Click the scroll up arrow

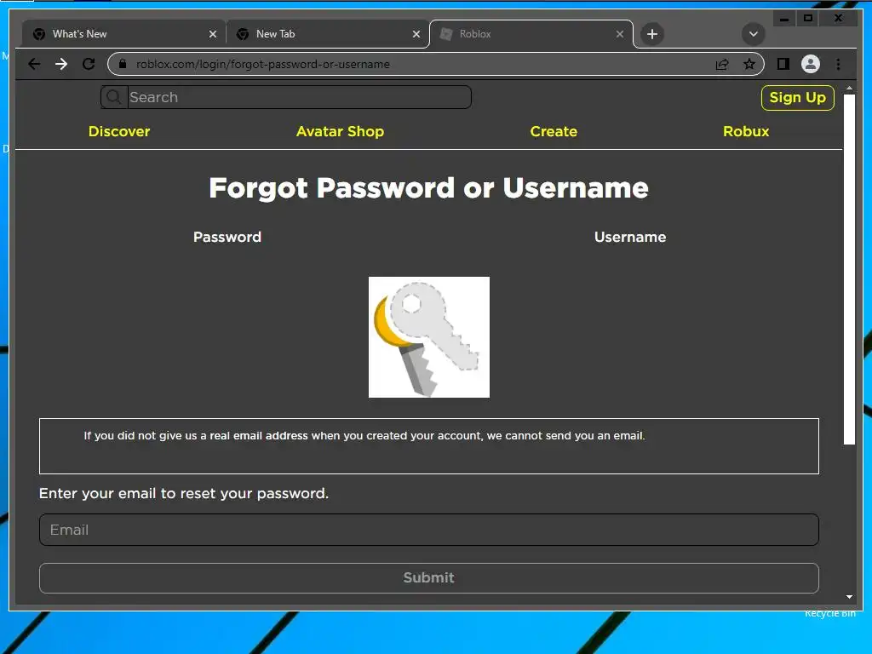pyautogui.click(x=849, y=88)
